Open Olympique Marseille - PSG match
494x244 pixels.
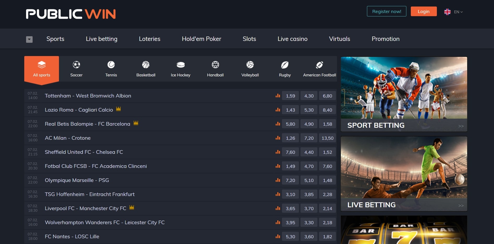click(x=77, y=180)
